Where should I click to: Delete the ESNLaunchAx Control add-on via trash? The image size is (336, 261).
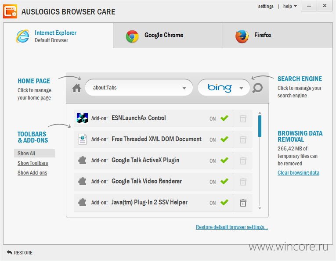tap(243, 118)
